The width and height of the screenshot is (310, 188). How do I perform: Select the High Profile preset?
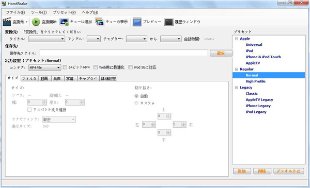coord(255,81)
